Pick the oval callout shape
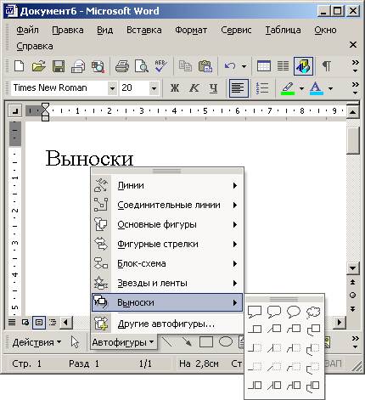The height and width of the screenshot is (400, 365). (x=294, y=312)
